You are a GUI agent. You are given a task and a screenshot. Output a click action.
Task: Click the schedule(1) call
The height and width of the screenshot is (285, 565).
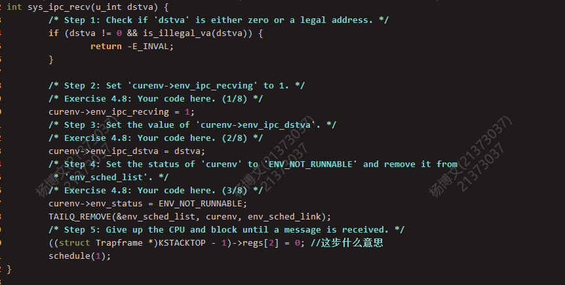pos(79,256)
